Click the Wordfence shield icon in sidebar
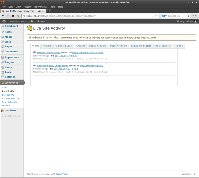Image resolution: width=199 pixels, height=178 pixels. tap(3, 83)
